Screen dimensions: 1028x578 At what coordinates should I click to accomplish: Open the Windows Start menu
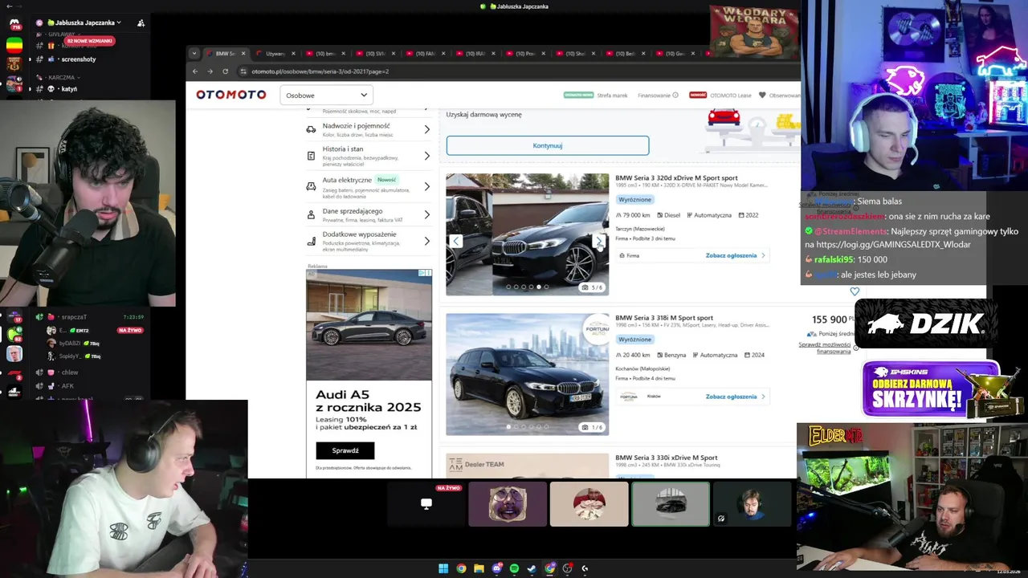coord(443,568)
